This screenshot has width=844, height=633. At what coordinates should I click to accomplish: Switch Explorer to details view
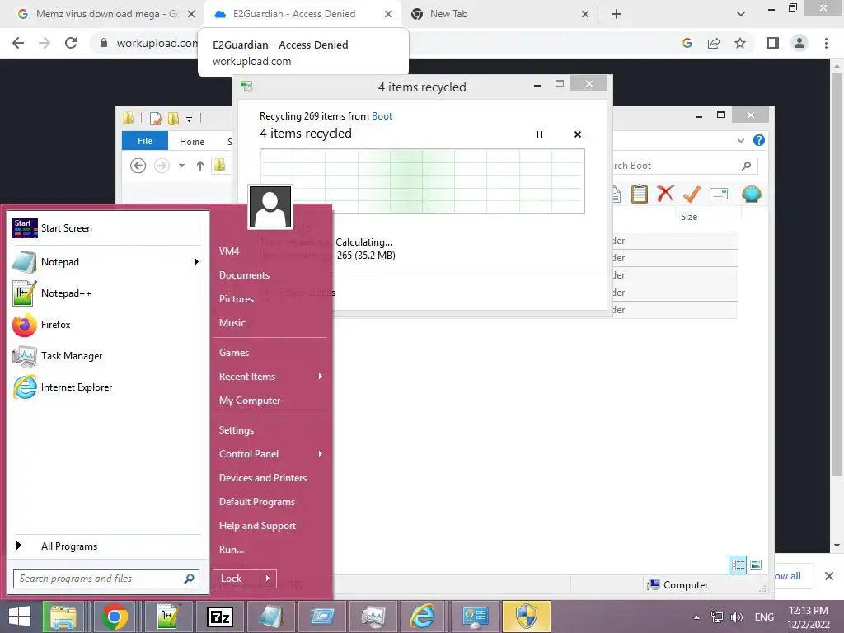coord(738,565)
